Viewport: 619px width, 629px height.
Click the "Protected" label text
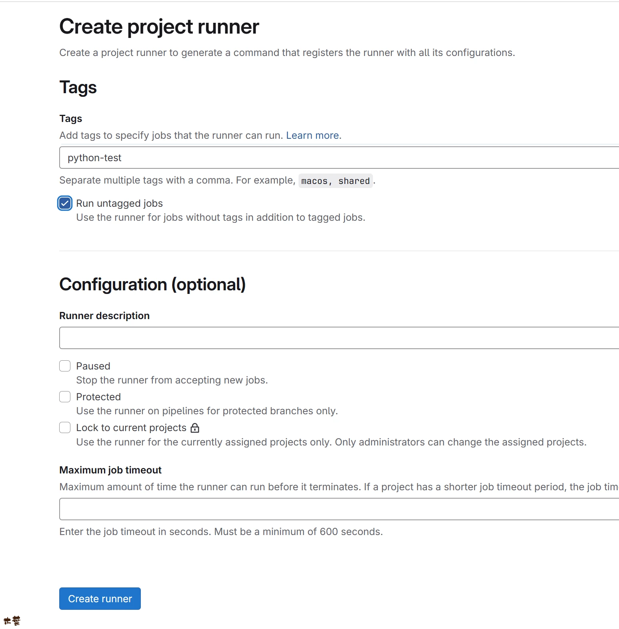pos(98,397)
